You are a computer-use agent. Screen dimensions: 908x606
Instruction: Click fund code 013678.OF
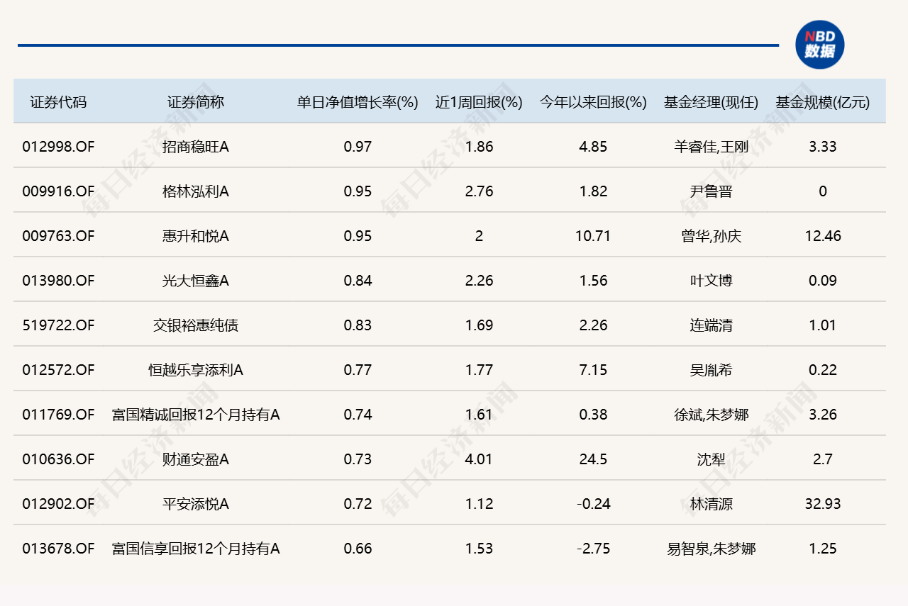pyautogui.click(x=58, y=549)
